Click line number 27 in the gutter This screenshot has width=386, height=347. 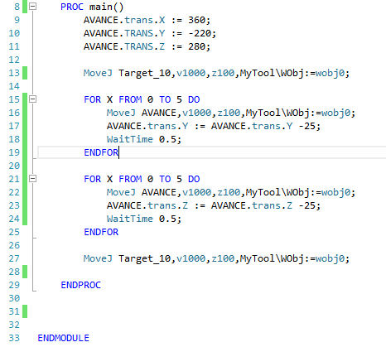pos(14,258)
